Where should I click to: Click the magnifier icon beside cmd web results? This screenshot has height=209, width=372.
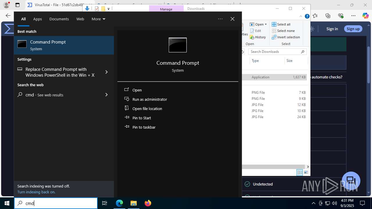point(20,95)
